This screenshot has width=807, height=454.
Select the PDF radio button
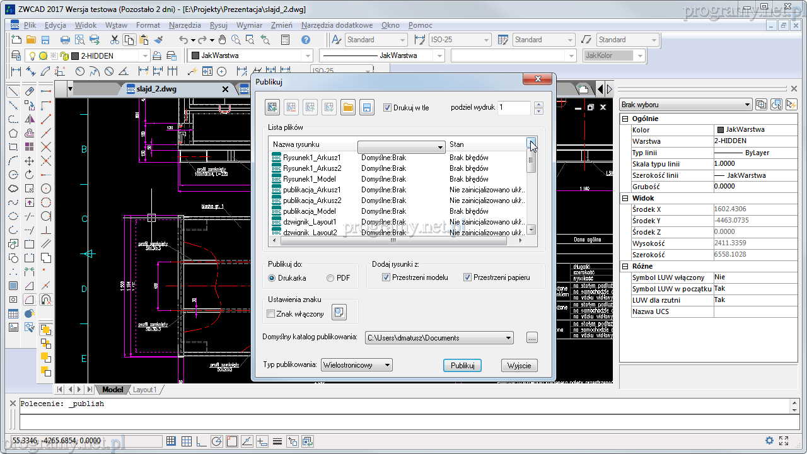pos(330,278)
